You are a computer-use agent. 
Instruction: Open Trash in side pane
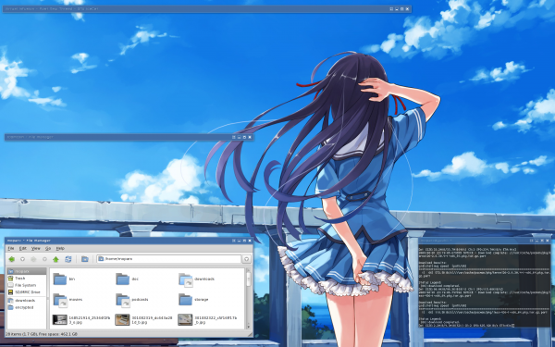click(27, 279)
